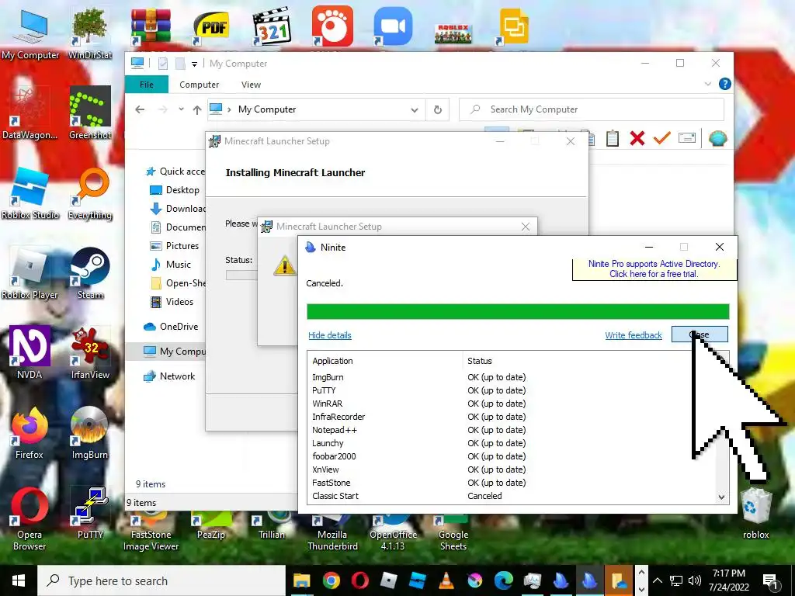Click the Hide details link in Ninite

point(329,335)
